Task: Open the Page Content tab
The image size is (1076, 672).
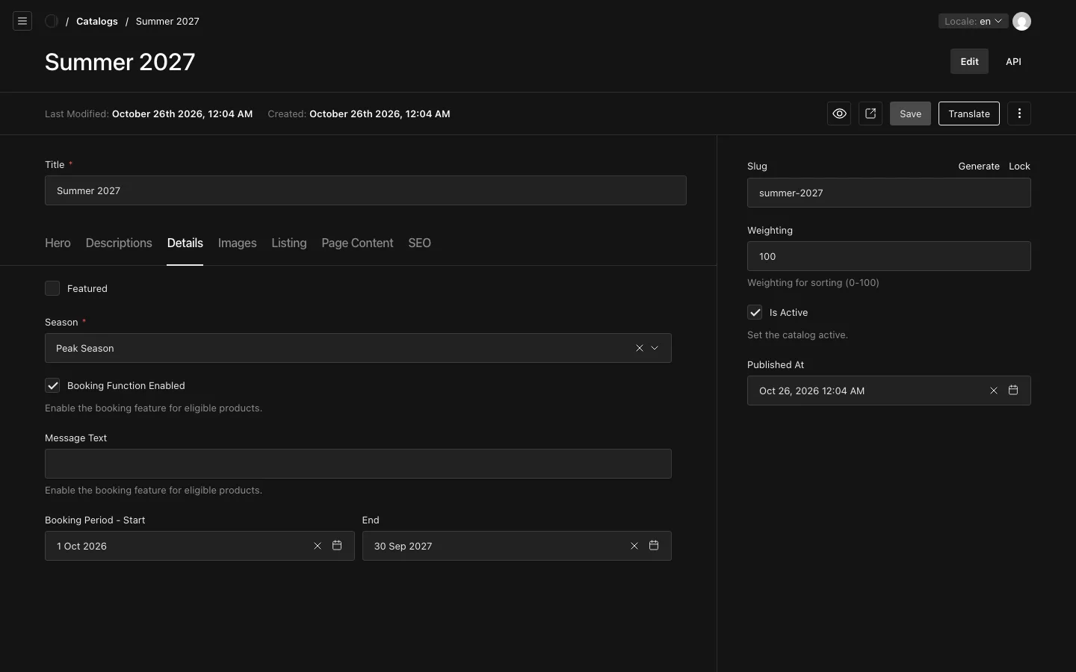Action: tap(357, 243)
